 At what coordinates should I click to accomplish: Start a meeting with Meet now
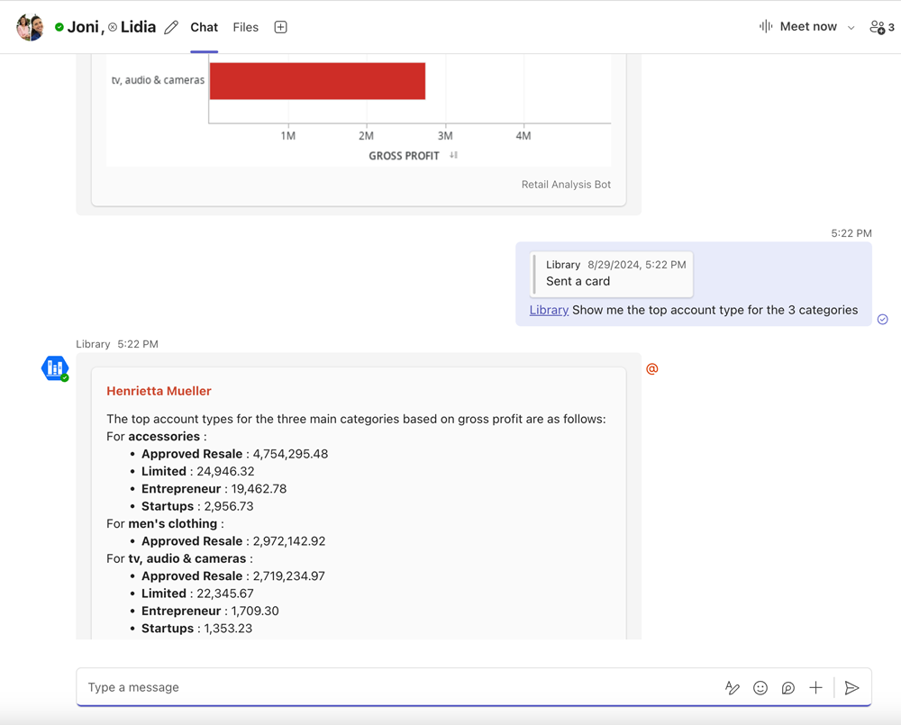point(808,26)
